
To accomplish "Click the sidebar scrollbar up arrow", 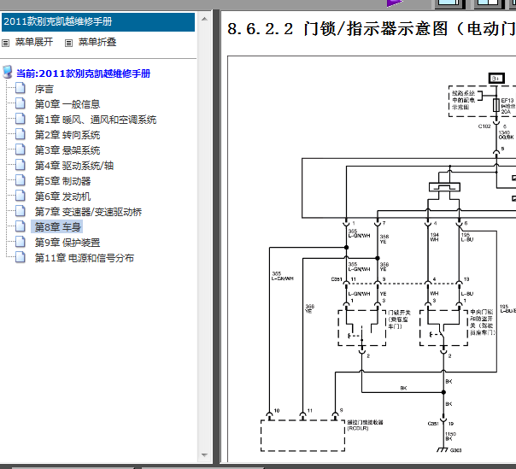I will [204, 19].
